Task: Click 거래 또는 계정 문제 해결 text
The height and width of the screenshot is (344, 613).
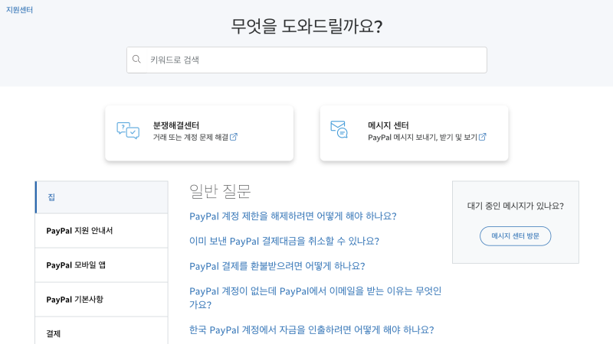Action: pos(190,138)
